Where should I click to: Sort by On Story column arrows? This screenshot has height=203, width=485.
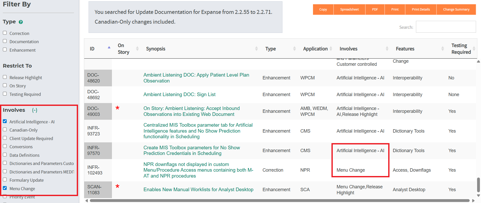pos(137,49)
